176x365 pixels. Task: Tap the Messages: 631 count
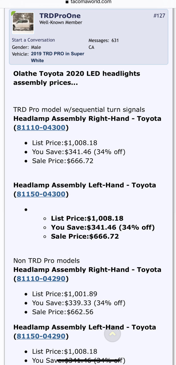pyautogui.click(x=104, y=41)
